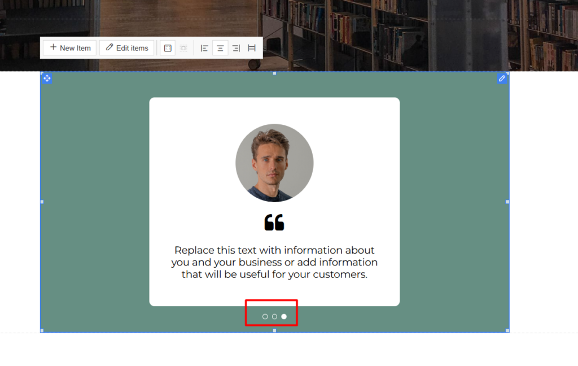Viewport: 578px width, 366px height.
Task: Click the New Item button
Action: point(69,48)
